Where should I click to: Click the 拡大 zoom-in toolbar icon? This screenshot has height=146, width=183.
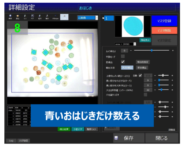[x=40, y=17]
